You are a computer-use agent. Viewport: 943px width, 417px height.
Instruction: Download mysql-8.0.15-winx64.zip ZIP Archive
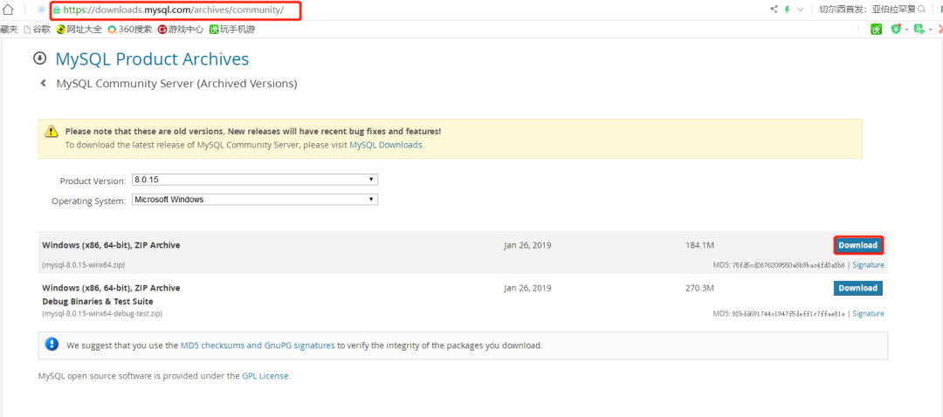[x=858, y=245]
